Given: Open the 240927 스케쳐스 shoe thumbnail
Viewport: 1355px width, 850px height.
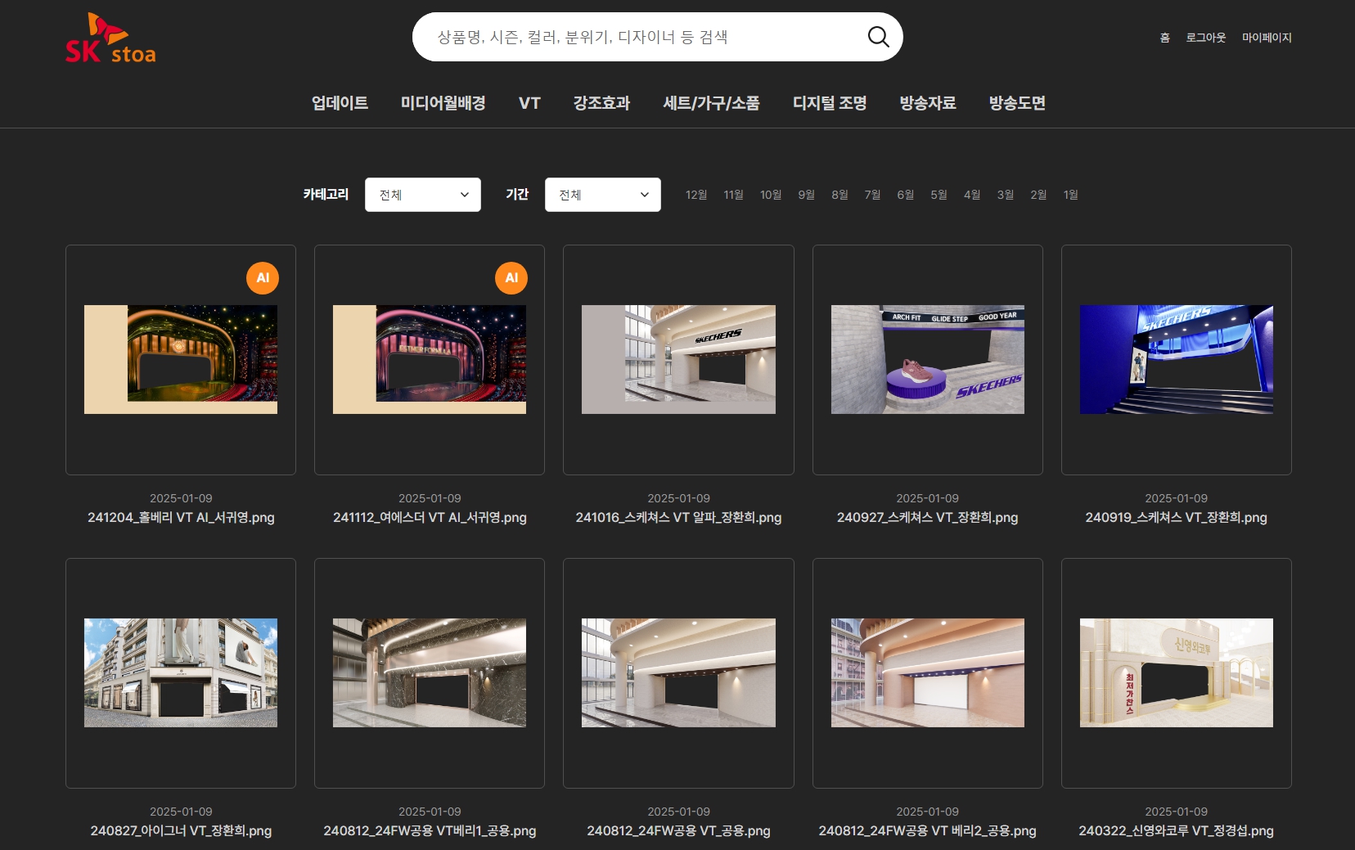Looking at the screenshot, I should pos(927,360).
